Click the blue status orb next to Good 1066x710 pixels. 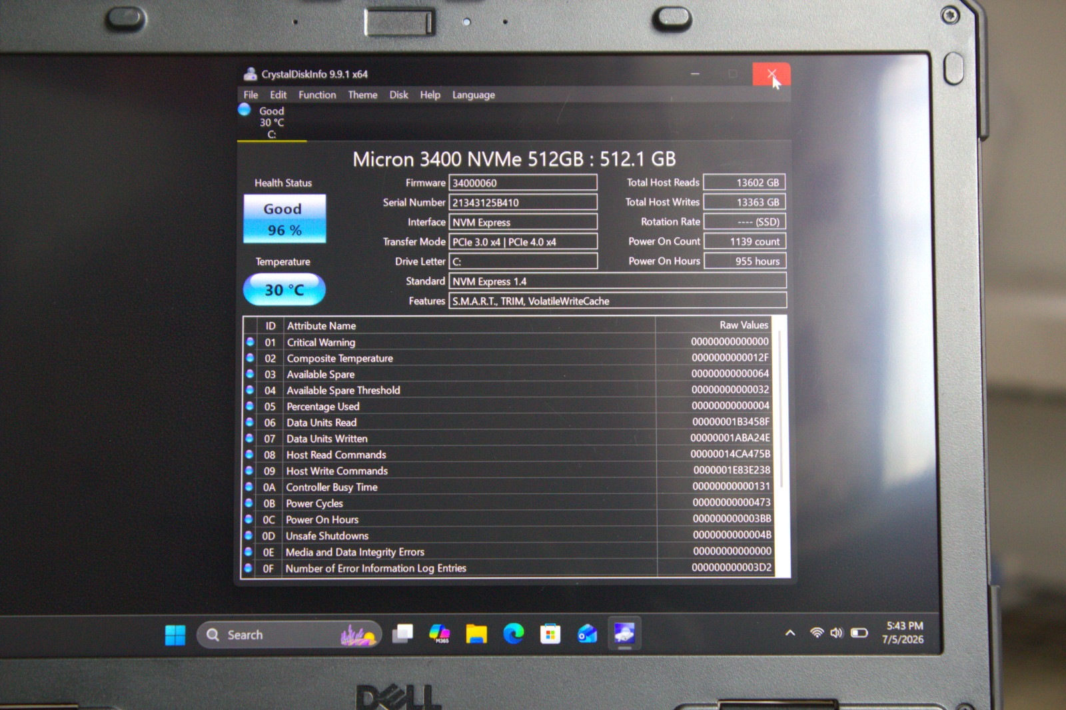pos(245,109)
